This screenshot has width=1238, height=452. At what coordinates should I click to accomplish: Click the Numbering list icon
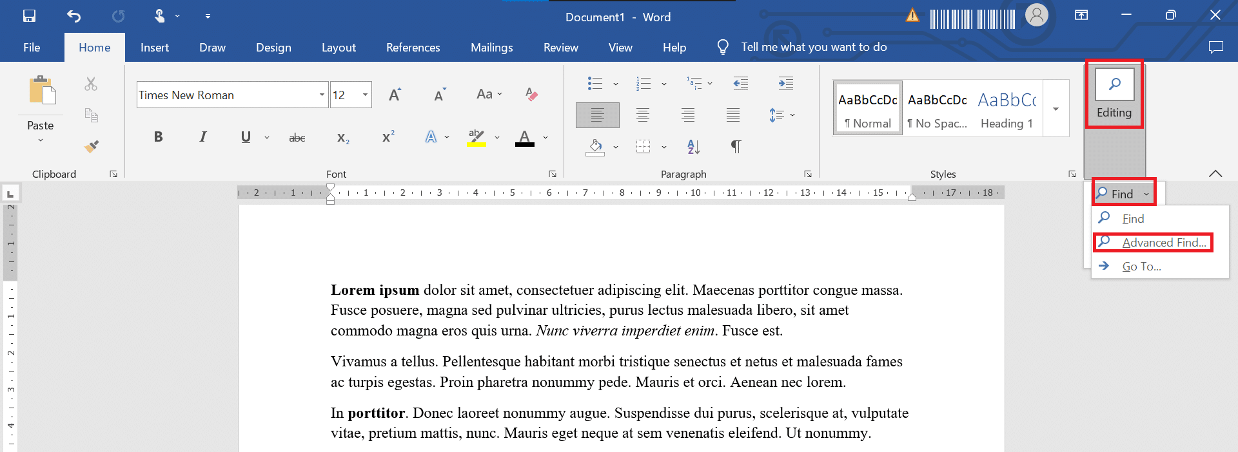click(644, 83)
